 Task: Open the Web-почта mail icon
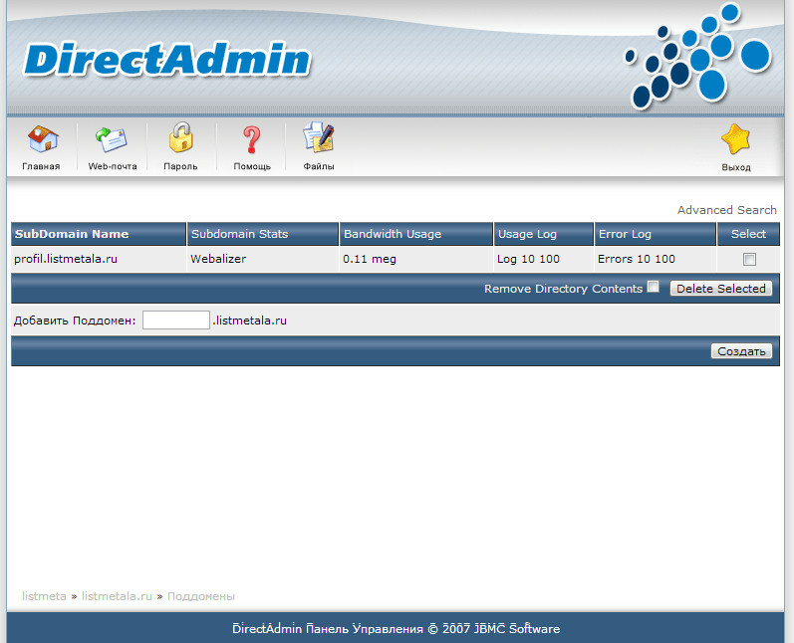[111, 139]
